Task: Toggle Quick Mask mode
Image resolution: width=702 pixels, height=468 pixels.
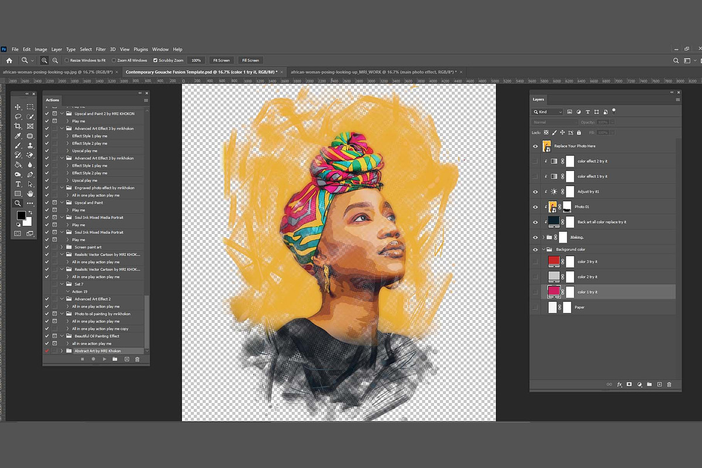Action: [18, 233]
